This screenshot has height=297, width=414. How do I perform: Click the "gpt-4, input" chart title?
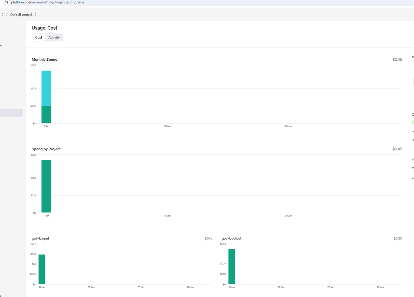click(x=40, y=238)
